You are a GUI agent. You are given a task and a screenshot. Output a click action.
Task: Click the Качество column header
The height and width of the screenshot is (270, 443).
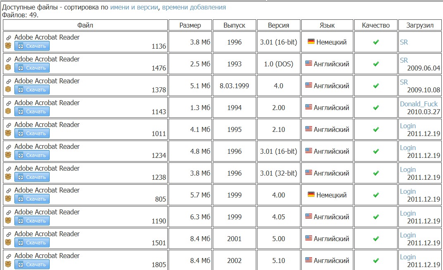point(376,25)
